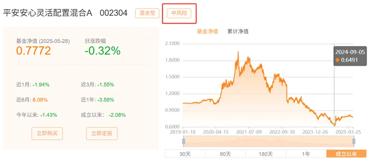Click the 立即定投 button
This screenshot has height=167, width=378.
point(102,133)
